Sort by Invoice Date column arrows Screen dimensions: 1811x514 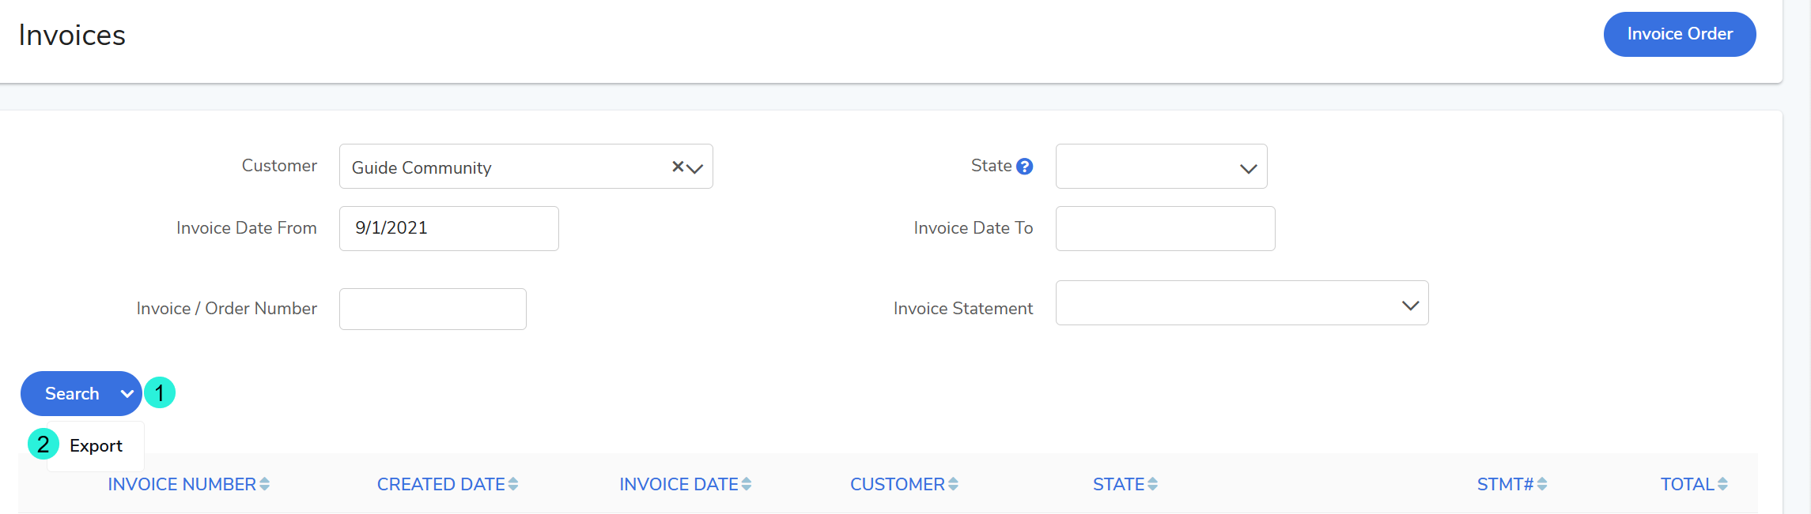[x=747, y=484]
